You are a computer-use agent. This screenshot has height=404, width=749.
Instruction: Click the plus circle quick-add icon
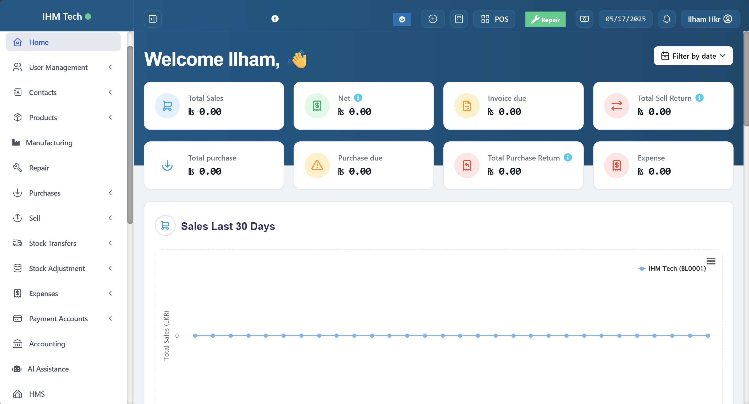pos(433,19)
